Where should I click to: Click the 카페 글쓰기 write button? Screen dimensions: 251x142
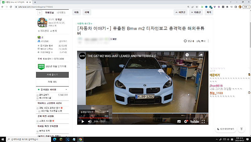point(52,75)
